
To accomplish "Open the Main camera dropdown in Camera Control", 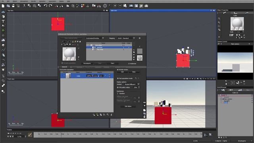I will pos(235,44).
